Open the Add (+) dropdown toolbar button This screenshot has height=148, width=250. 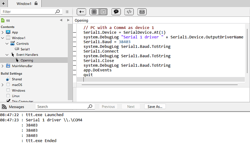(x=82, y=12)
